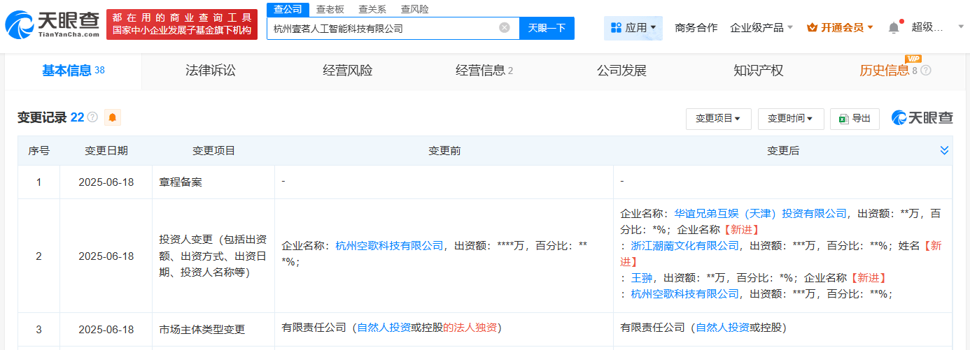970x350 pixels.
Task: Expand 企业级产品 menu
Action: 761,28
